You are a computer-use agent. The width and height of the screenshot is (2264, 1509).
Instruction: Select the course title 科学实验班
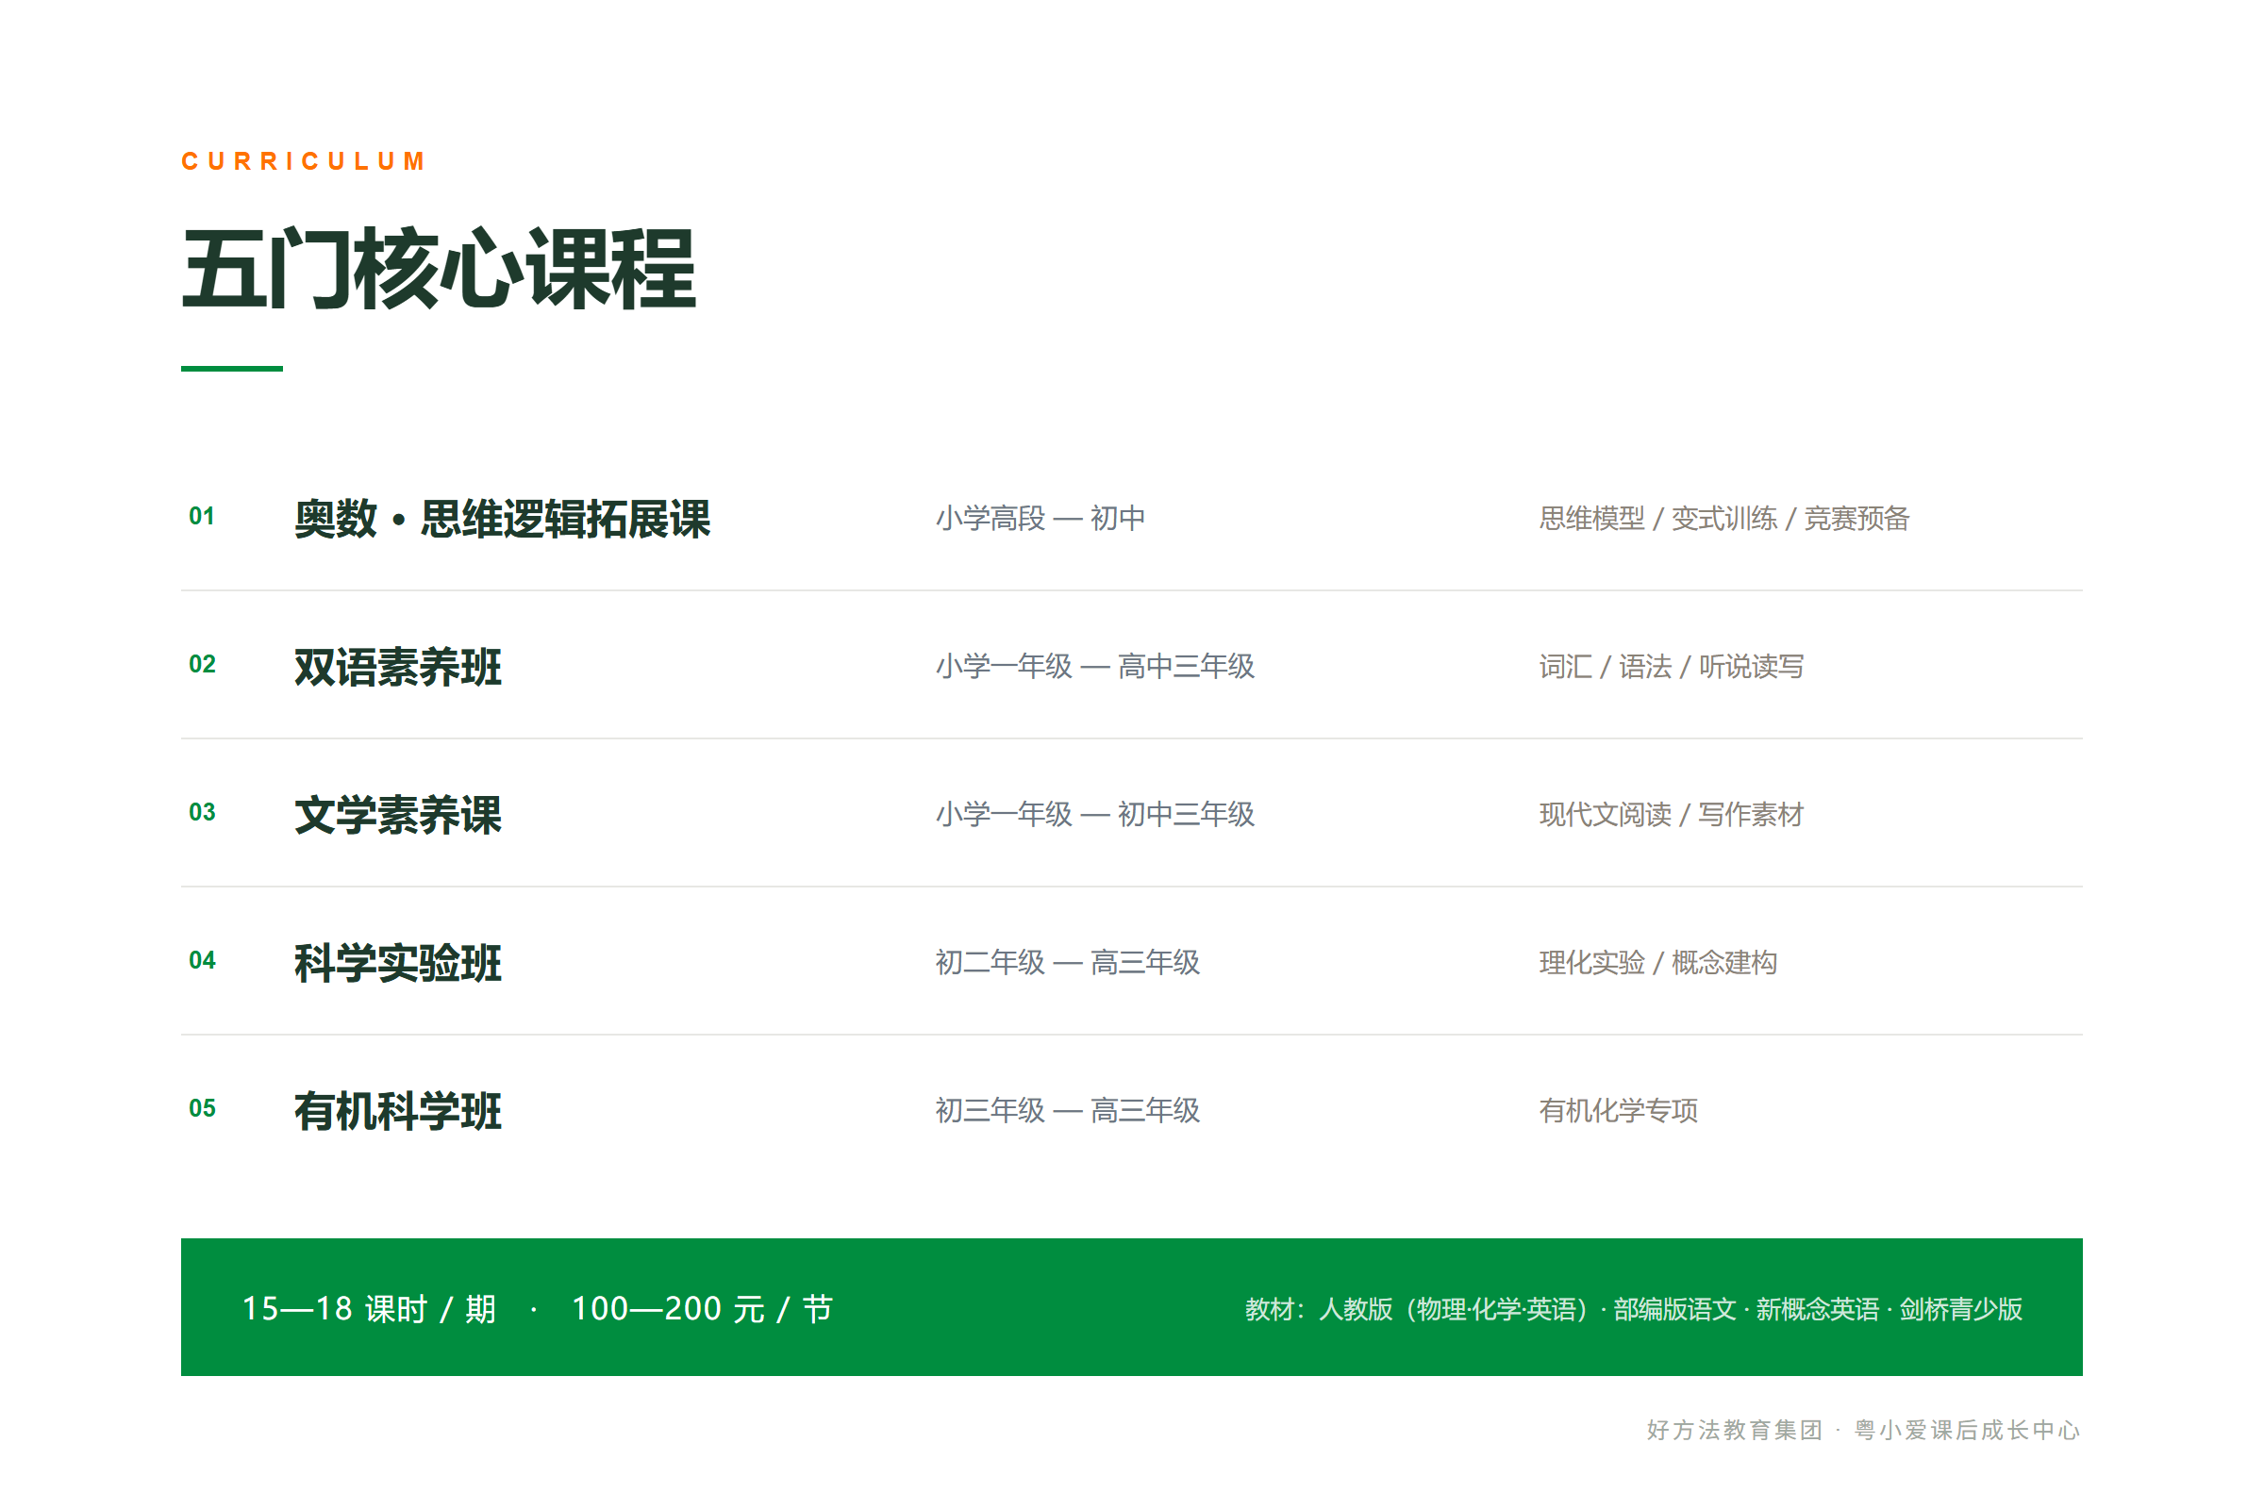[398, 963]
